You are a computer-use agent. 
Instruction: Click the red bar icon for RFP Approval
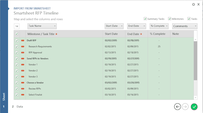click(x=23, y=52)
